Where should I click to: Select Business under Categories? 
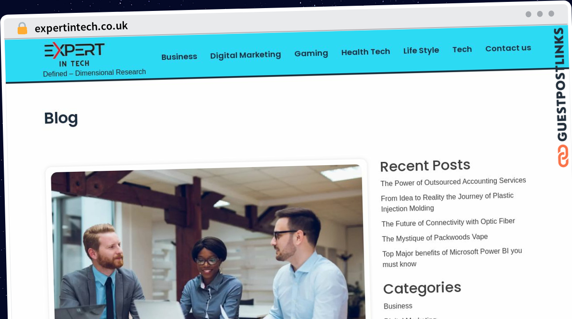[398, 306]
